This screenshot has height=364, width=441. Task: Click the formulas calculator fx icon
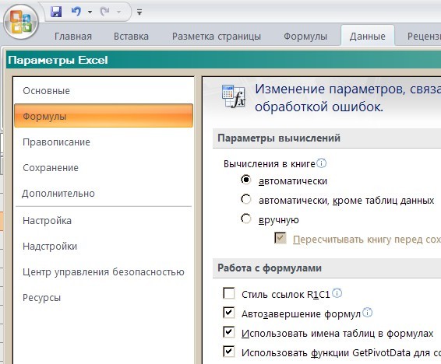coord(234,96)
